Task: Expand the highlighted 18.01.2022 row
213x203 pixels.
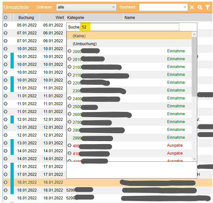Action: [6, 182]
